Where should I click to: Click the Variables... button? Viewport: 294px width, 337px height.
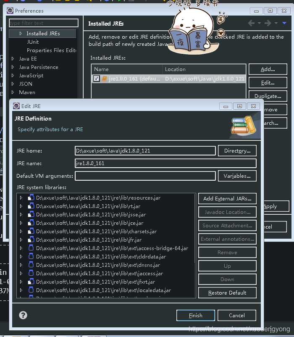coord(237,176)
